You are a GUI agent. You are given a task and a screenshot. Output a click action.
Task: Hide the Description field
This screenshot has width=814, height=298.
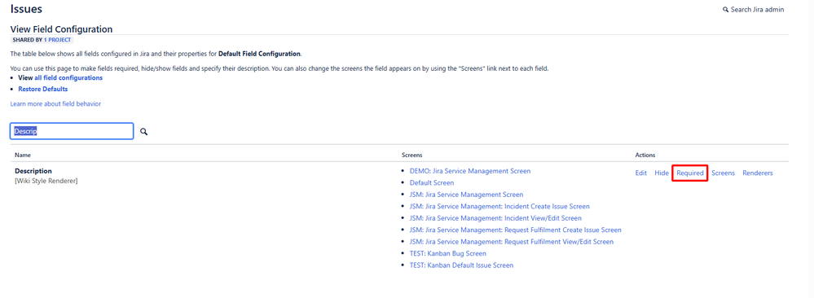tap(662, 173)
